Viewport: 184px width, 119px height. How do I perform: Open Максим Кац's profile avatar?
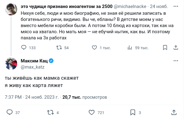tap(11, 64)
